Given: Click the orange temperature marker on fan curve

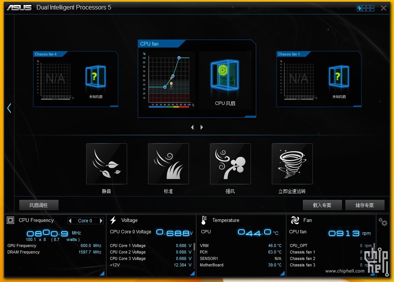Looking at the screenshot, I should 171,83.
